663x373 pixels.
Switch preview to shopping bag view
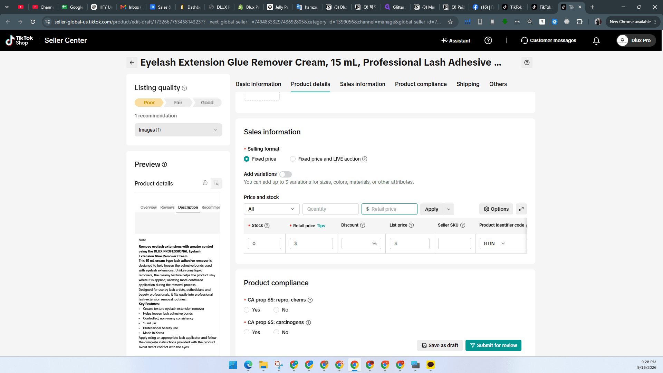tap(205, 183)
